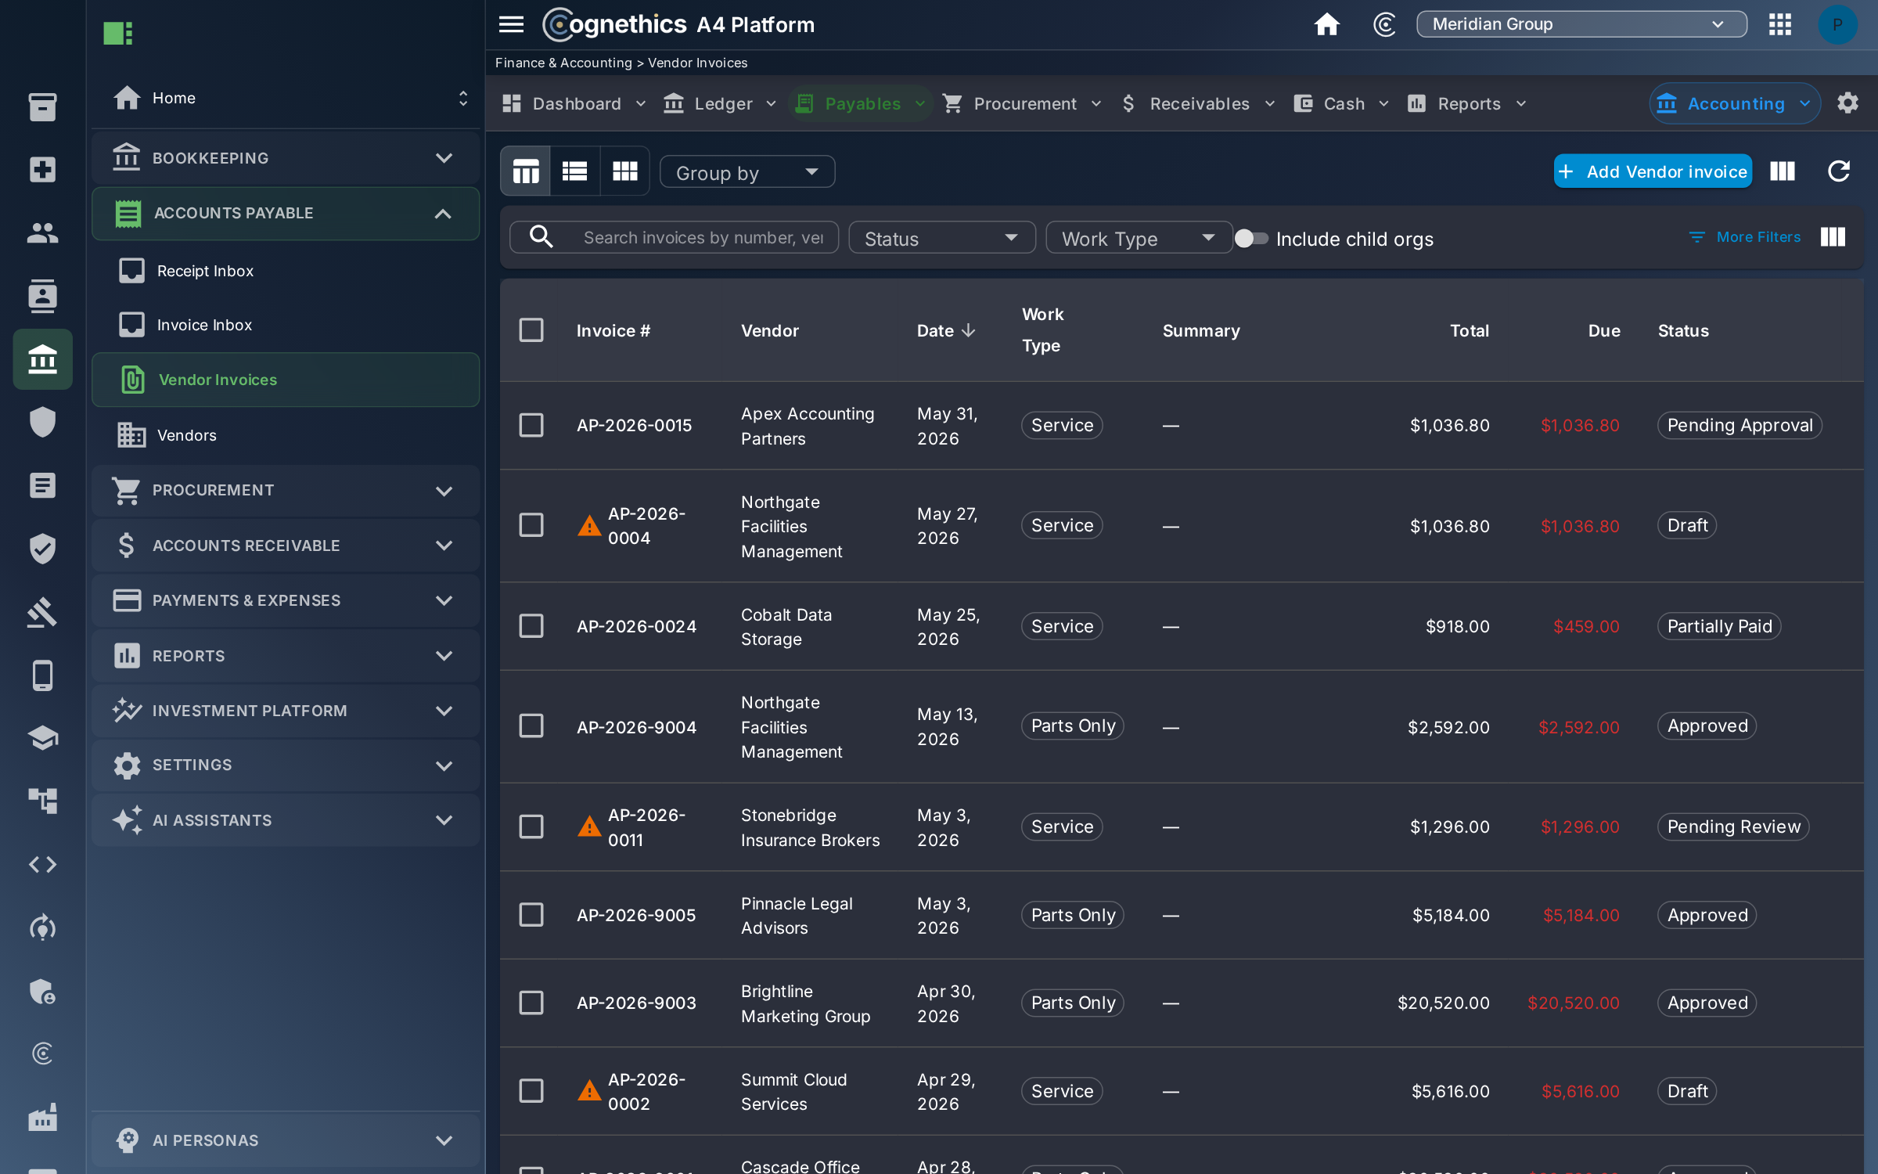Viewport: 1878px width, 1174px height.
Task: Open the gavel legal rail icon
Action: tap(43, 612)
